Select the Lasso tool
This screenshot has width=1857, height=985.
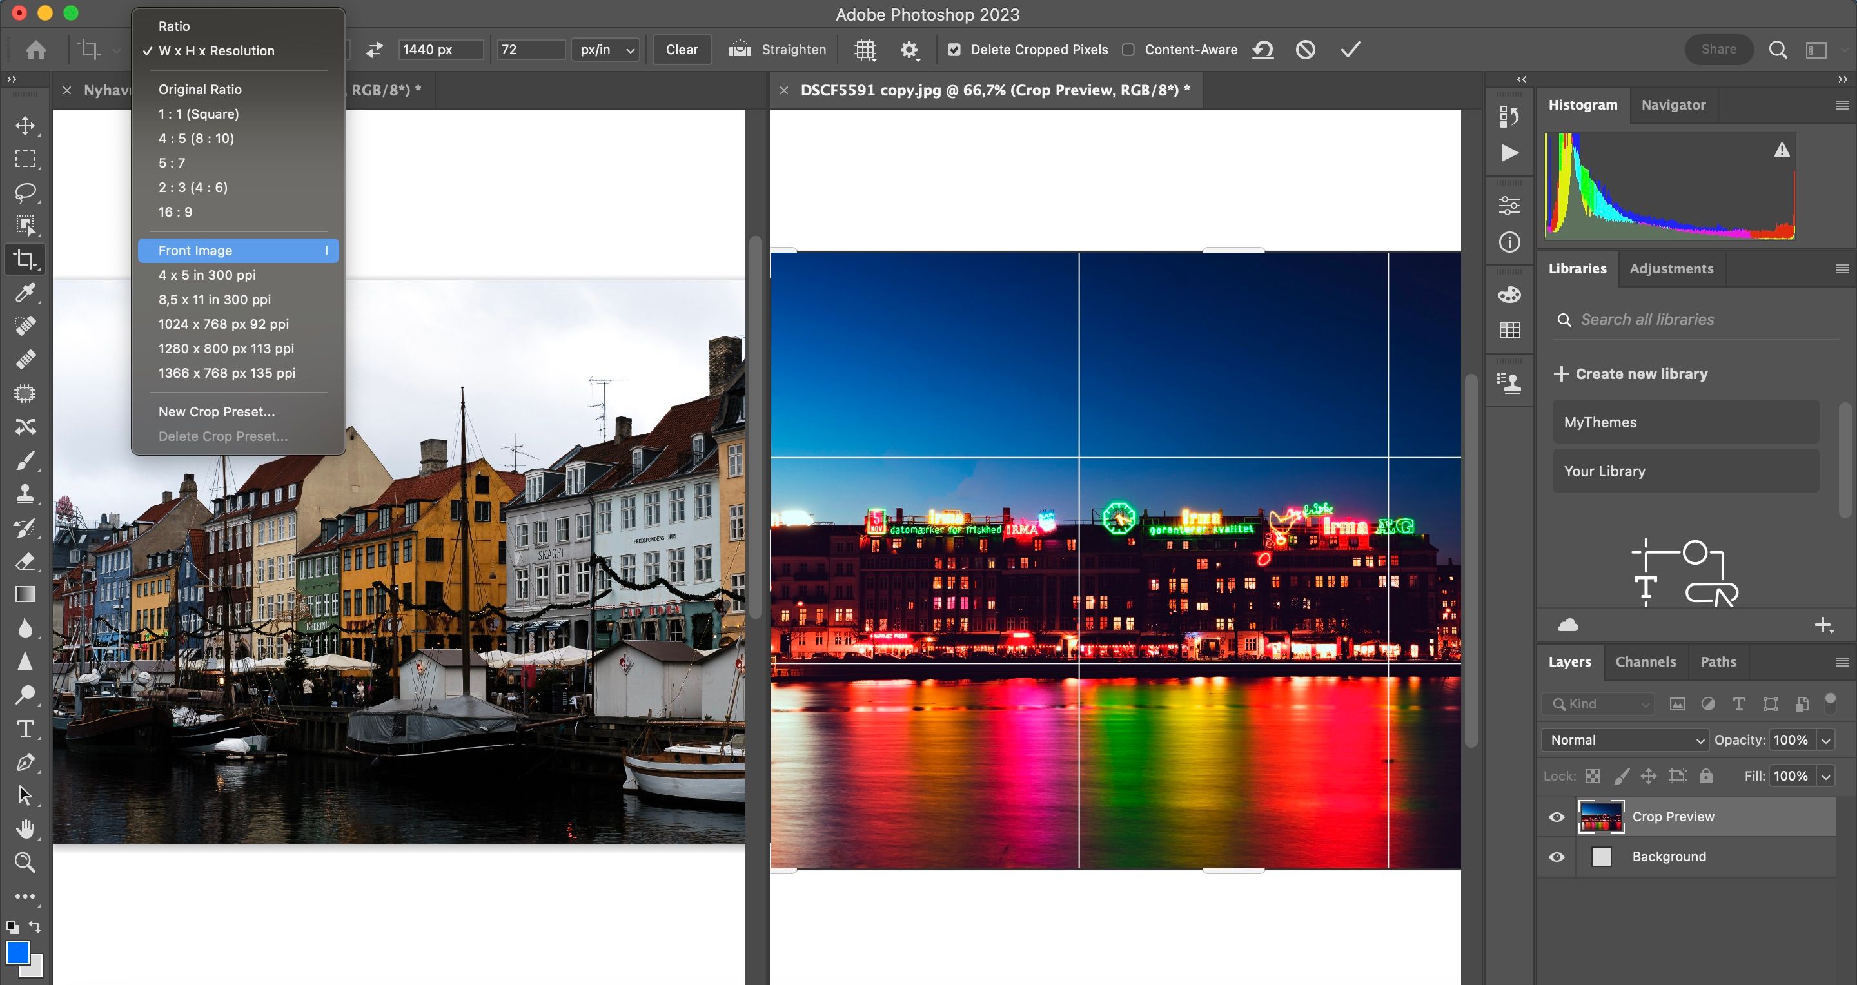[x=25, y=192]
